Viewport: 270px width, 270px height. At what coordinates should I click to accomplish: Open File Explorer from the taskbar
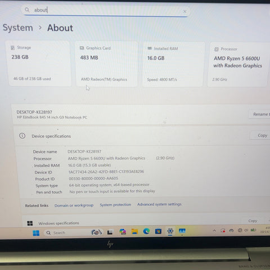coord(134,232)
